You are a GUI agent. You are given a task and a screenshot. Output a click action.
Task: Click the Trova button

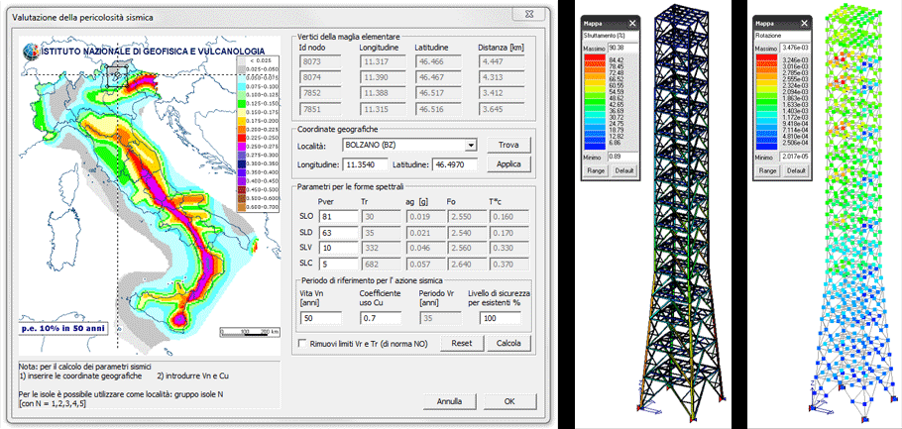[x=508, y=145]
